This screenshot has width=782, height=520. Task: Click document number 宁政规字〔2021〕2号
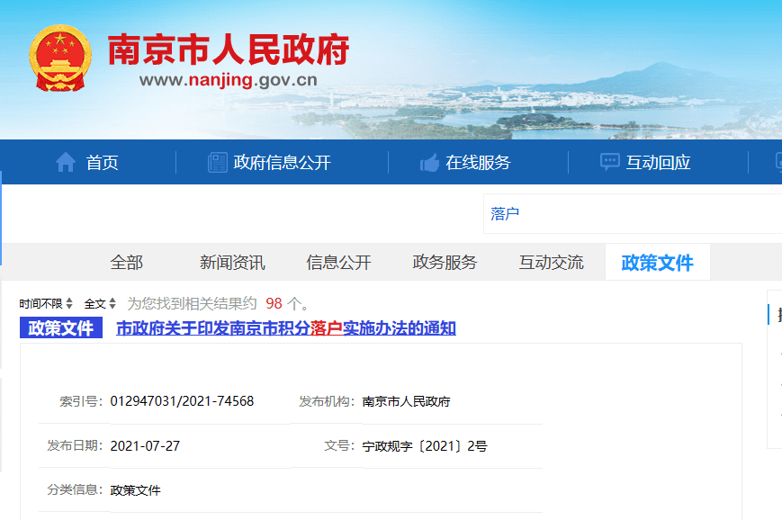[x=425, y=445]
